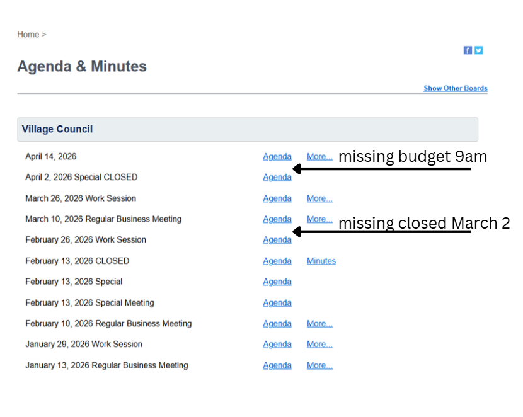Open January 29 Work Session Agenda
This screenshot has height=417, width=523.
pyautogui.click(x=277, y=345)
